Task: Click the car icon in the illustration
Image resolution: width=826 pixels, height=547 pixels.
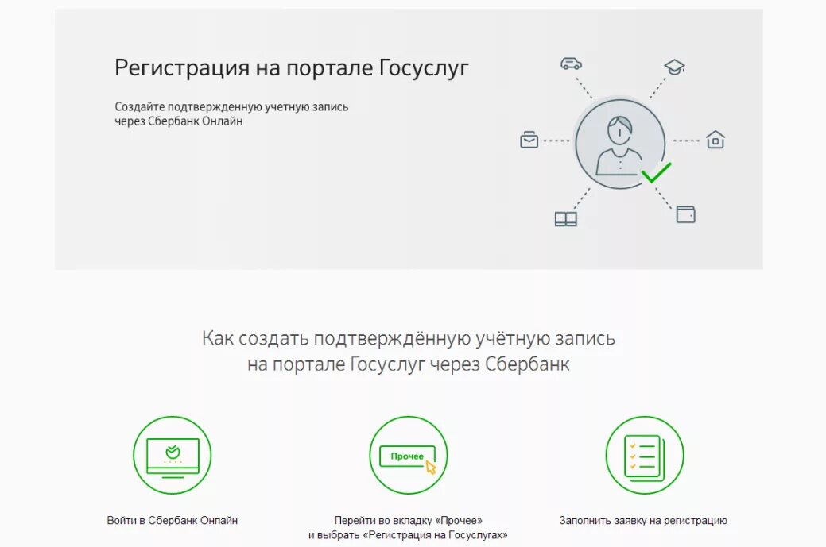Action: click(571, 64)
